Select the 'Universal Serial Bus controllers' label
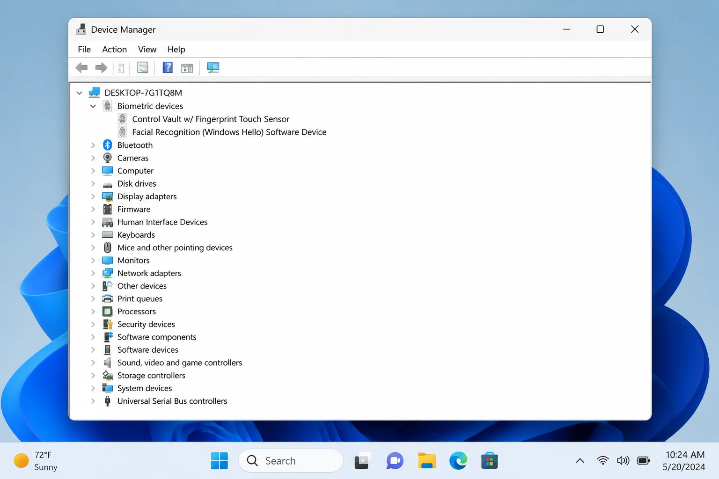Image resolution: width=719 pixels, height=479 pixels. pos(172,401)
